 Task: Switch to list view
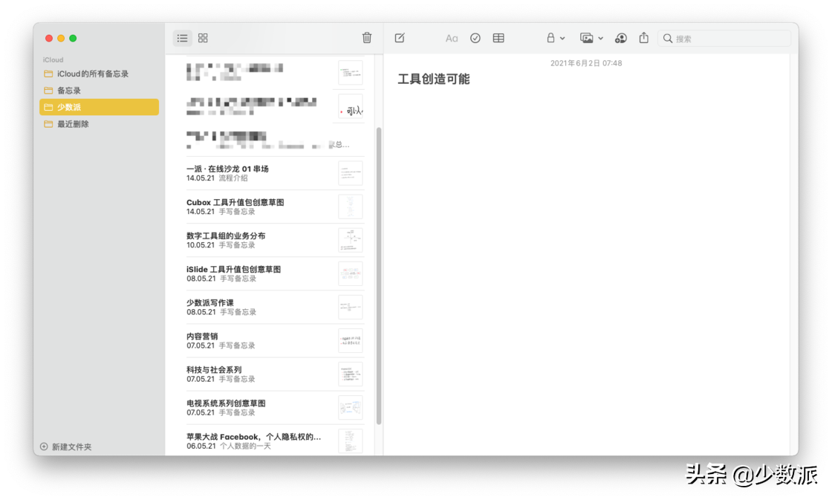point(182,38)
